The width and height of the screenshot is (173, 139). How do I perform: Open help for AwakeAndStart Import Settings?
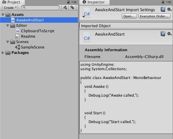[x=163, y=9]
